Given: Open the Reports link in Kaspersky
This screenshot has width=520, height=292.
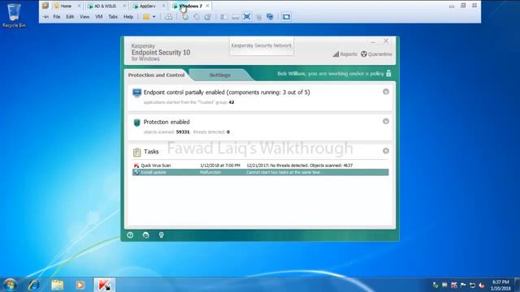Looking at the screenshot, I should [x=345, y=54].
